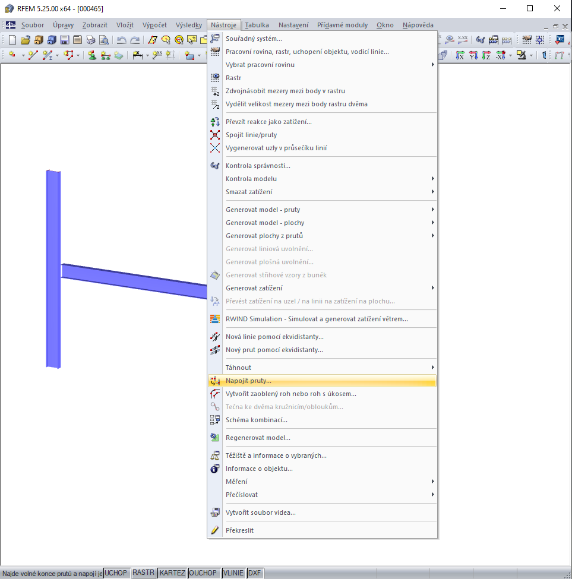The width and height of the screenshot is (572, 579).
Task: Click the View in Z direction icon
Action: (486, 55)
